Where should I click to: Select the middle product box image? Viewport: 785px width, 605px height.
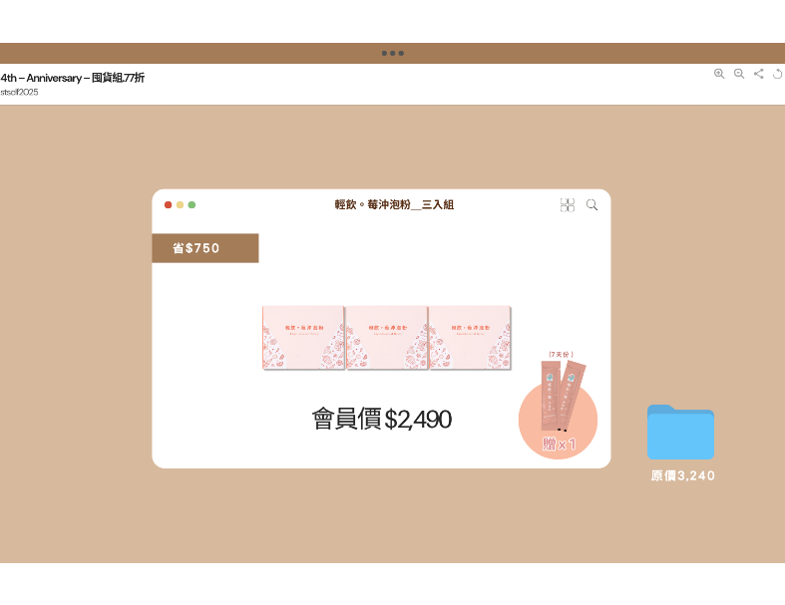386,338
